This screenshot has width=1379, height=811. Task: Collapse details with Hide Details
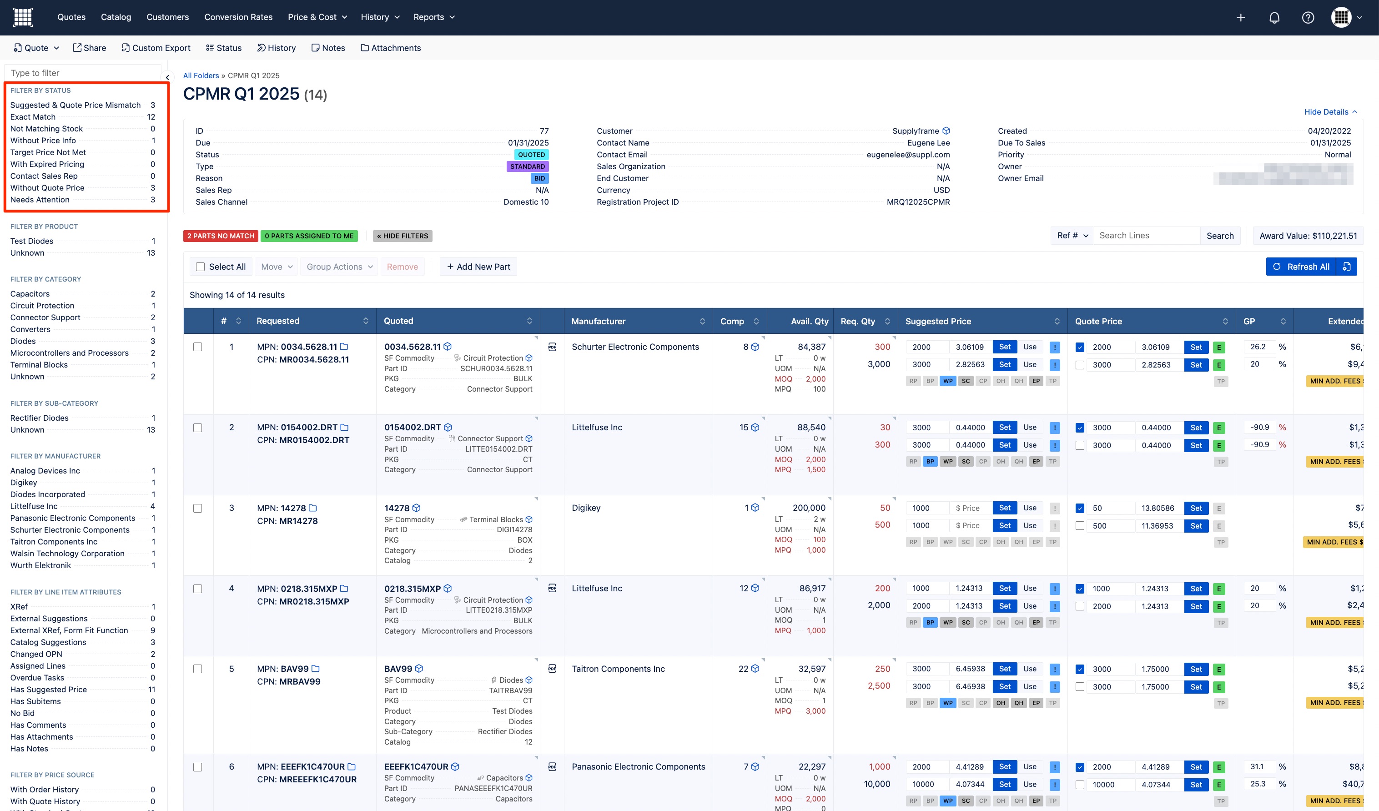1330,111
